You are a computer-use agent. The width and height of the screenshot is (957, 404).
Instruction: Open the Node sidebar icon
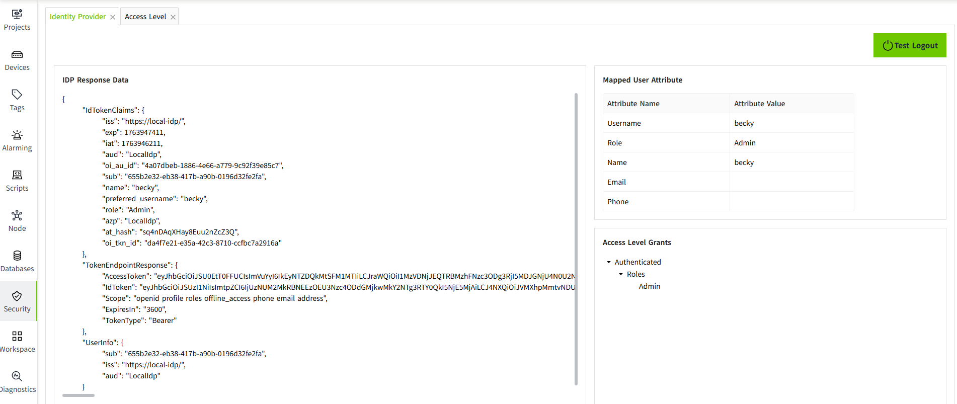17,216
